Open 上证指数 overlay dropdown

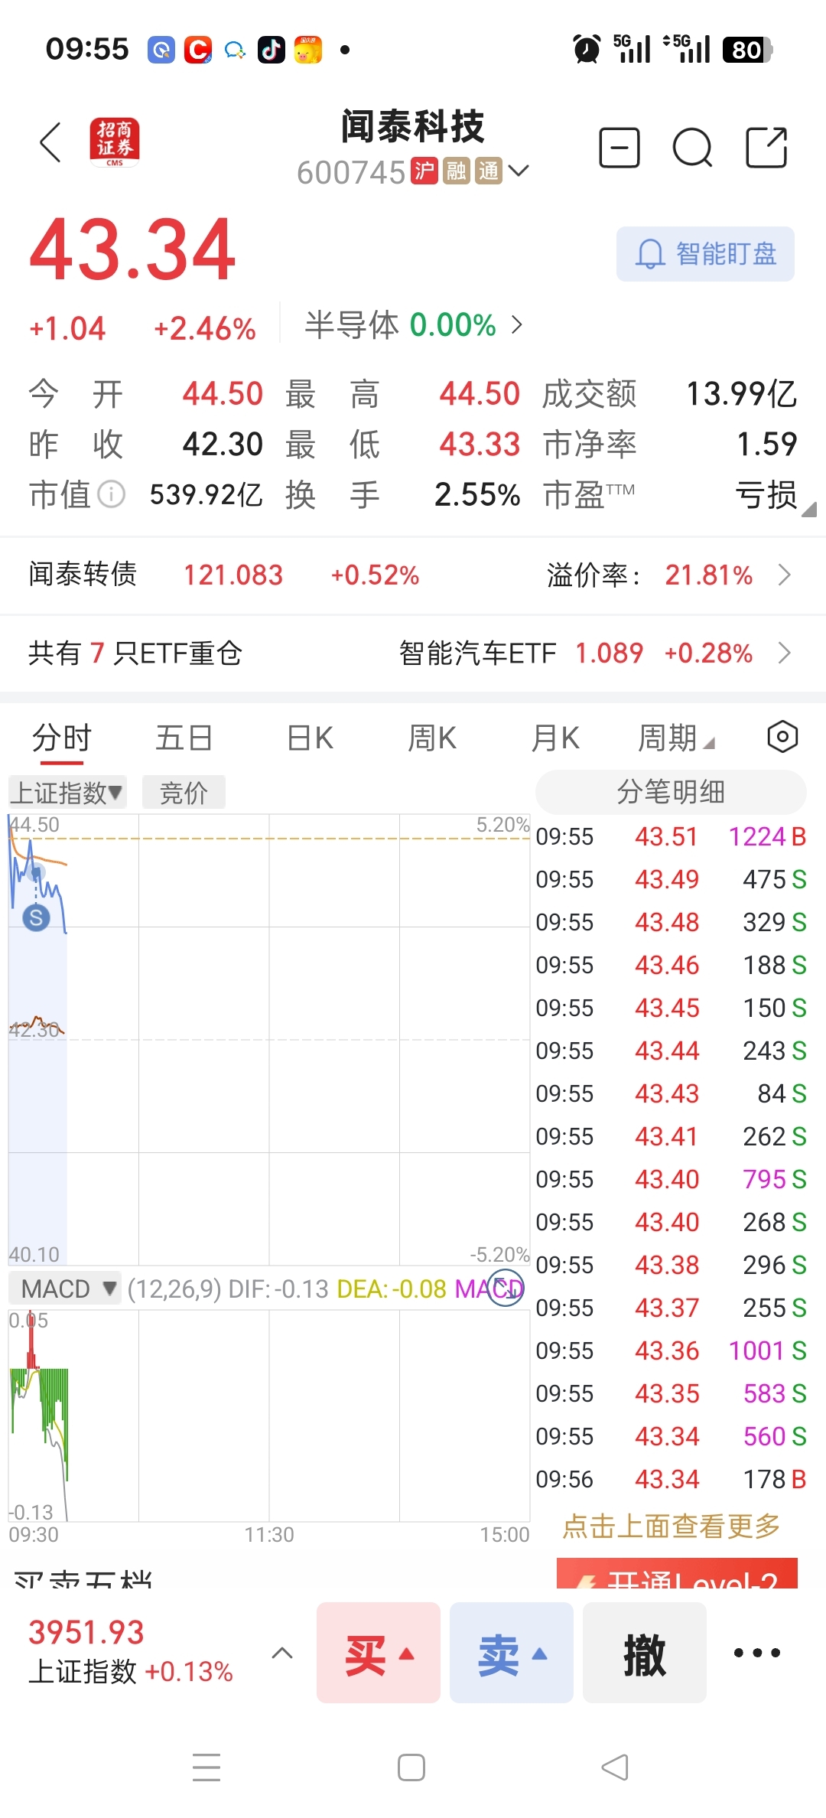coord(67,793)
